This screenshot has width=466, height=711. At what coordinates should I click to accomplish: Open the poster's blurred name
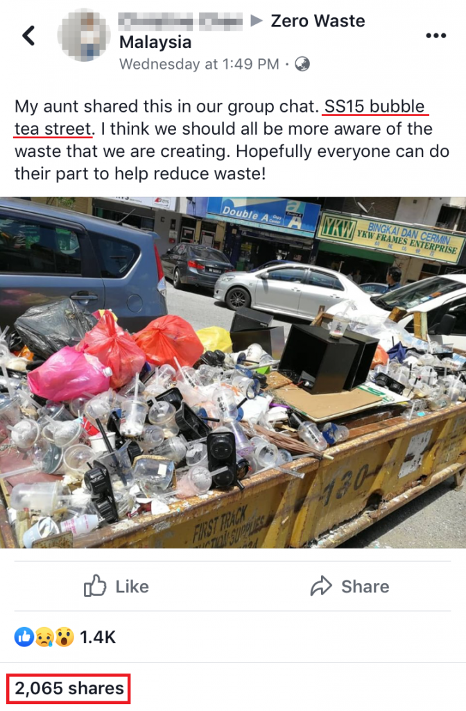click(180, 21)
